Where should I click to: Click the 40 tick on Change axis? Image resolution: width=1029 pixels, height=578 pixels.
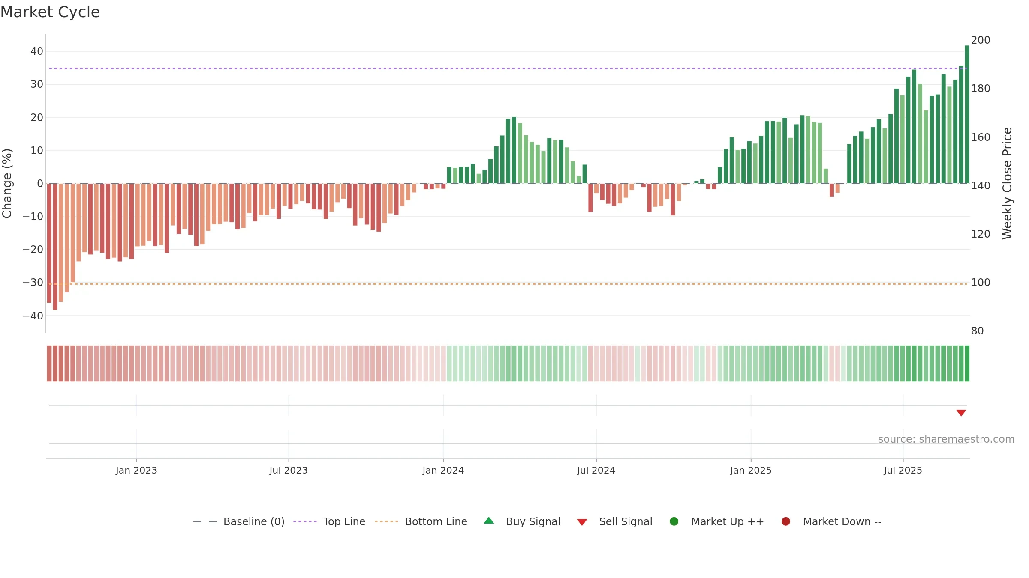[37, 51]
